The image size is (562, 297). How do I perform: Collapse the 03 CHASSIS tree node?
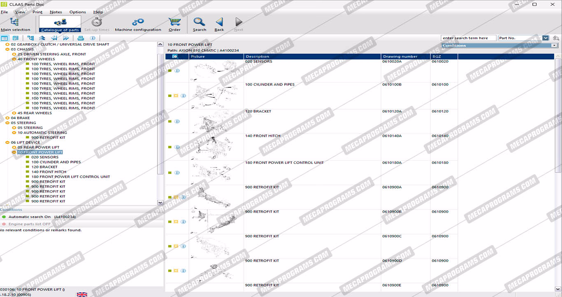[x=7, y=49]
